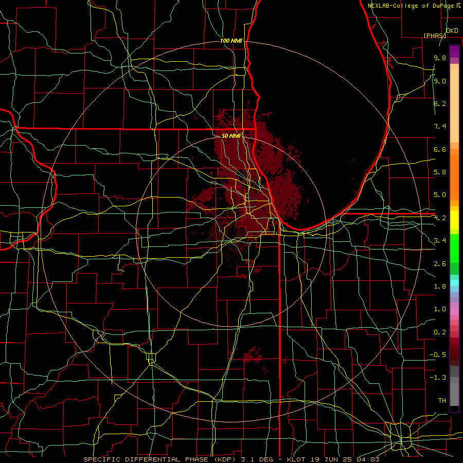463x463 pixels.
Task: Click the Specific Differential Phase caption text
Action: pos(231,459)
